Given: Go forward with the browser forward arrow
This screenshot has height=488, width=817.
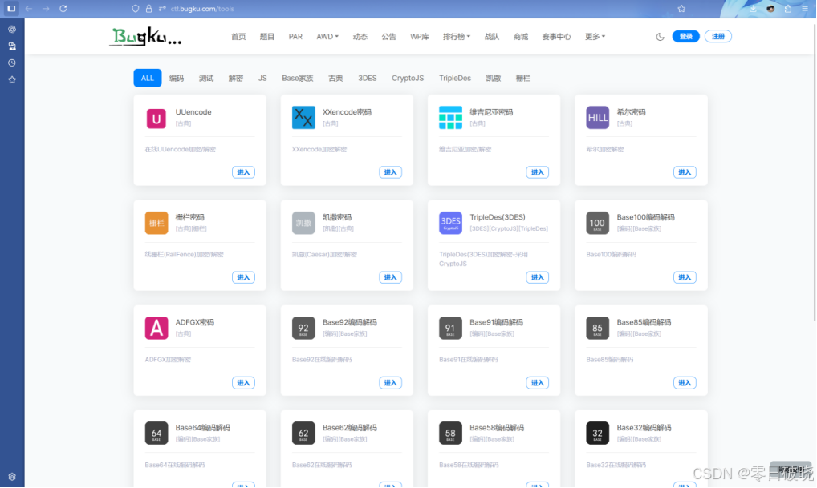Looking at the screenshot, I should pos(46,8).
